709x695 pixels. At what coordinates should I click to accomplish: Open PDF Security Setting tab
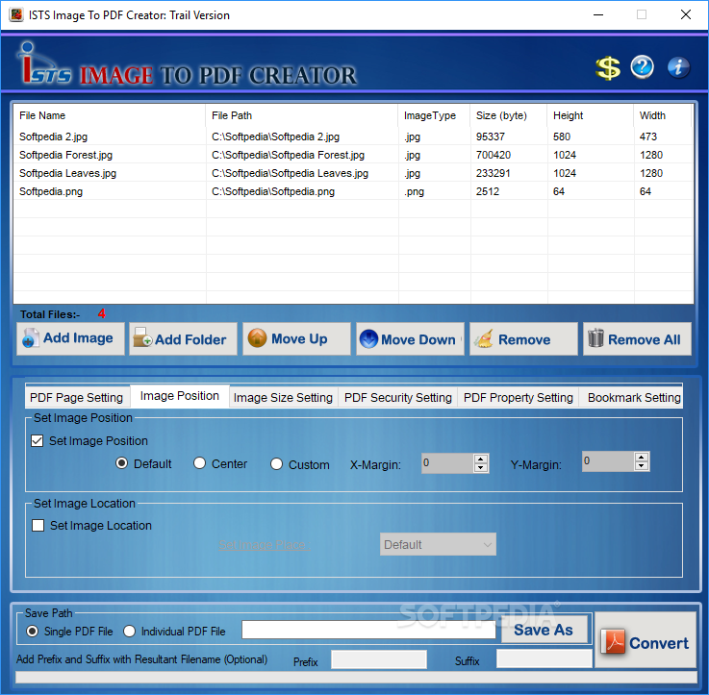tap(398, 397)
